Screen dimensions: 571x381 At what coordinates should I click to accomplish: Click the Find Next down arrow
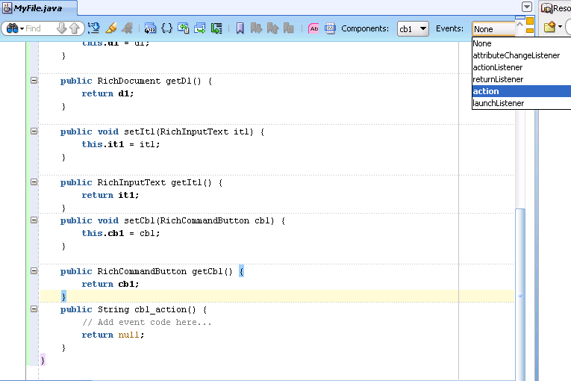click(61, 28)
